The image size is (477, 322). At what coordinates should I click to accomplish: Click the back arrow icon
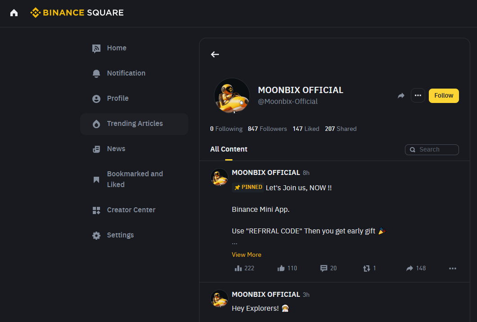pos(215,54)
